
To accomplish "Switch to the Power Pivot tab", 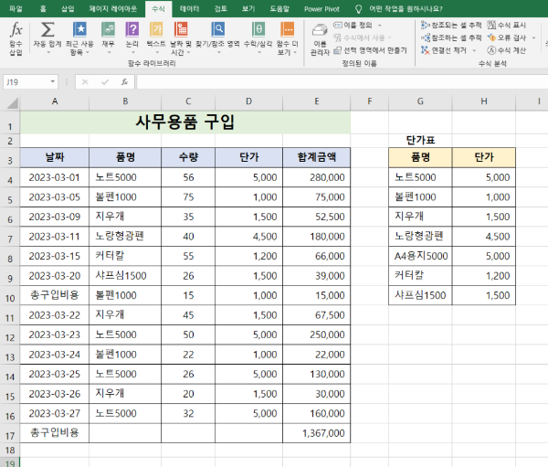I will tap(321, 9).
